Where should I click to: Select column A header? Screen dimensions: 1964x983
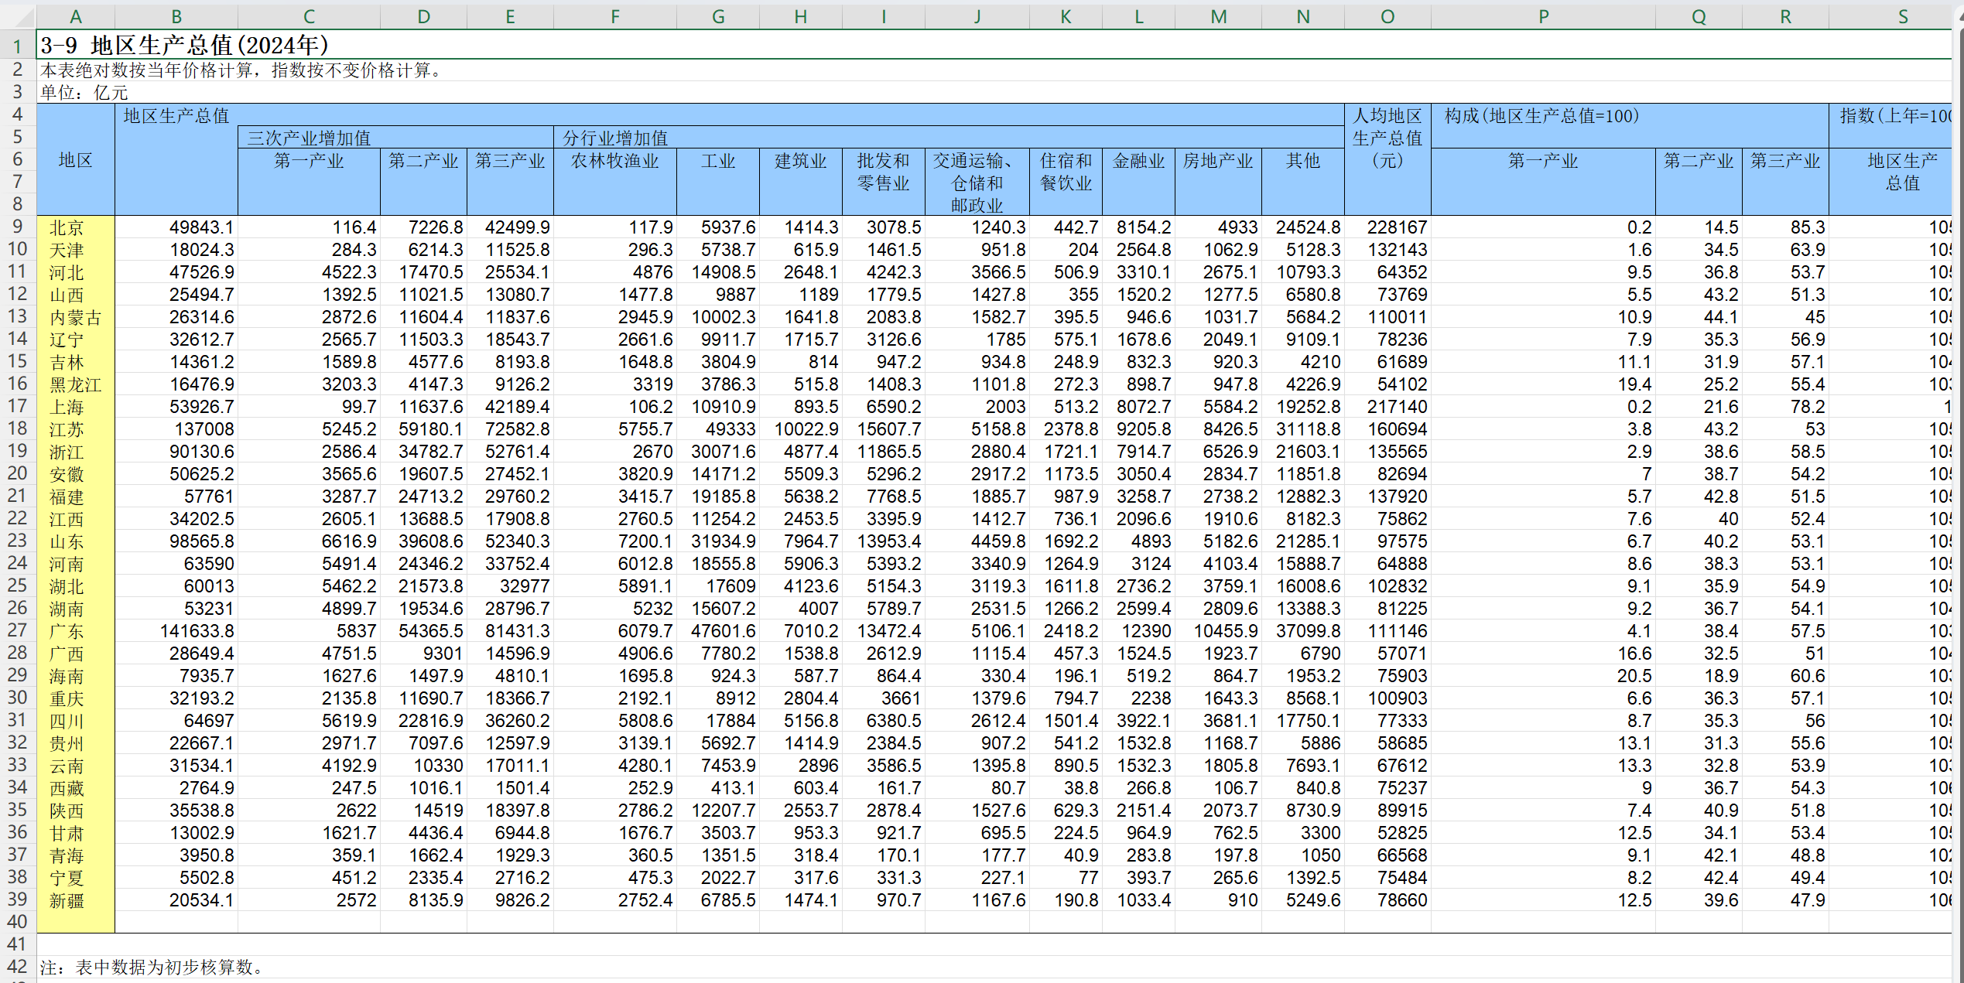75,16
